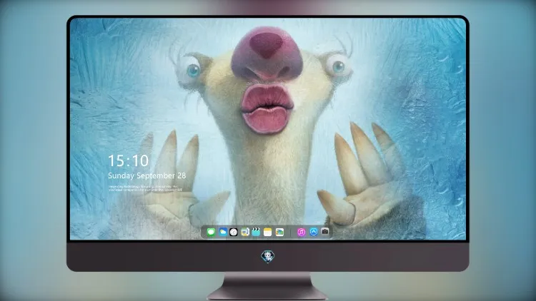
Task: Open the green Messages app in the dock
Action: pos(211,232)
